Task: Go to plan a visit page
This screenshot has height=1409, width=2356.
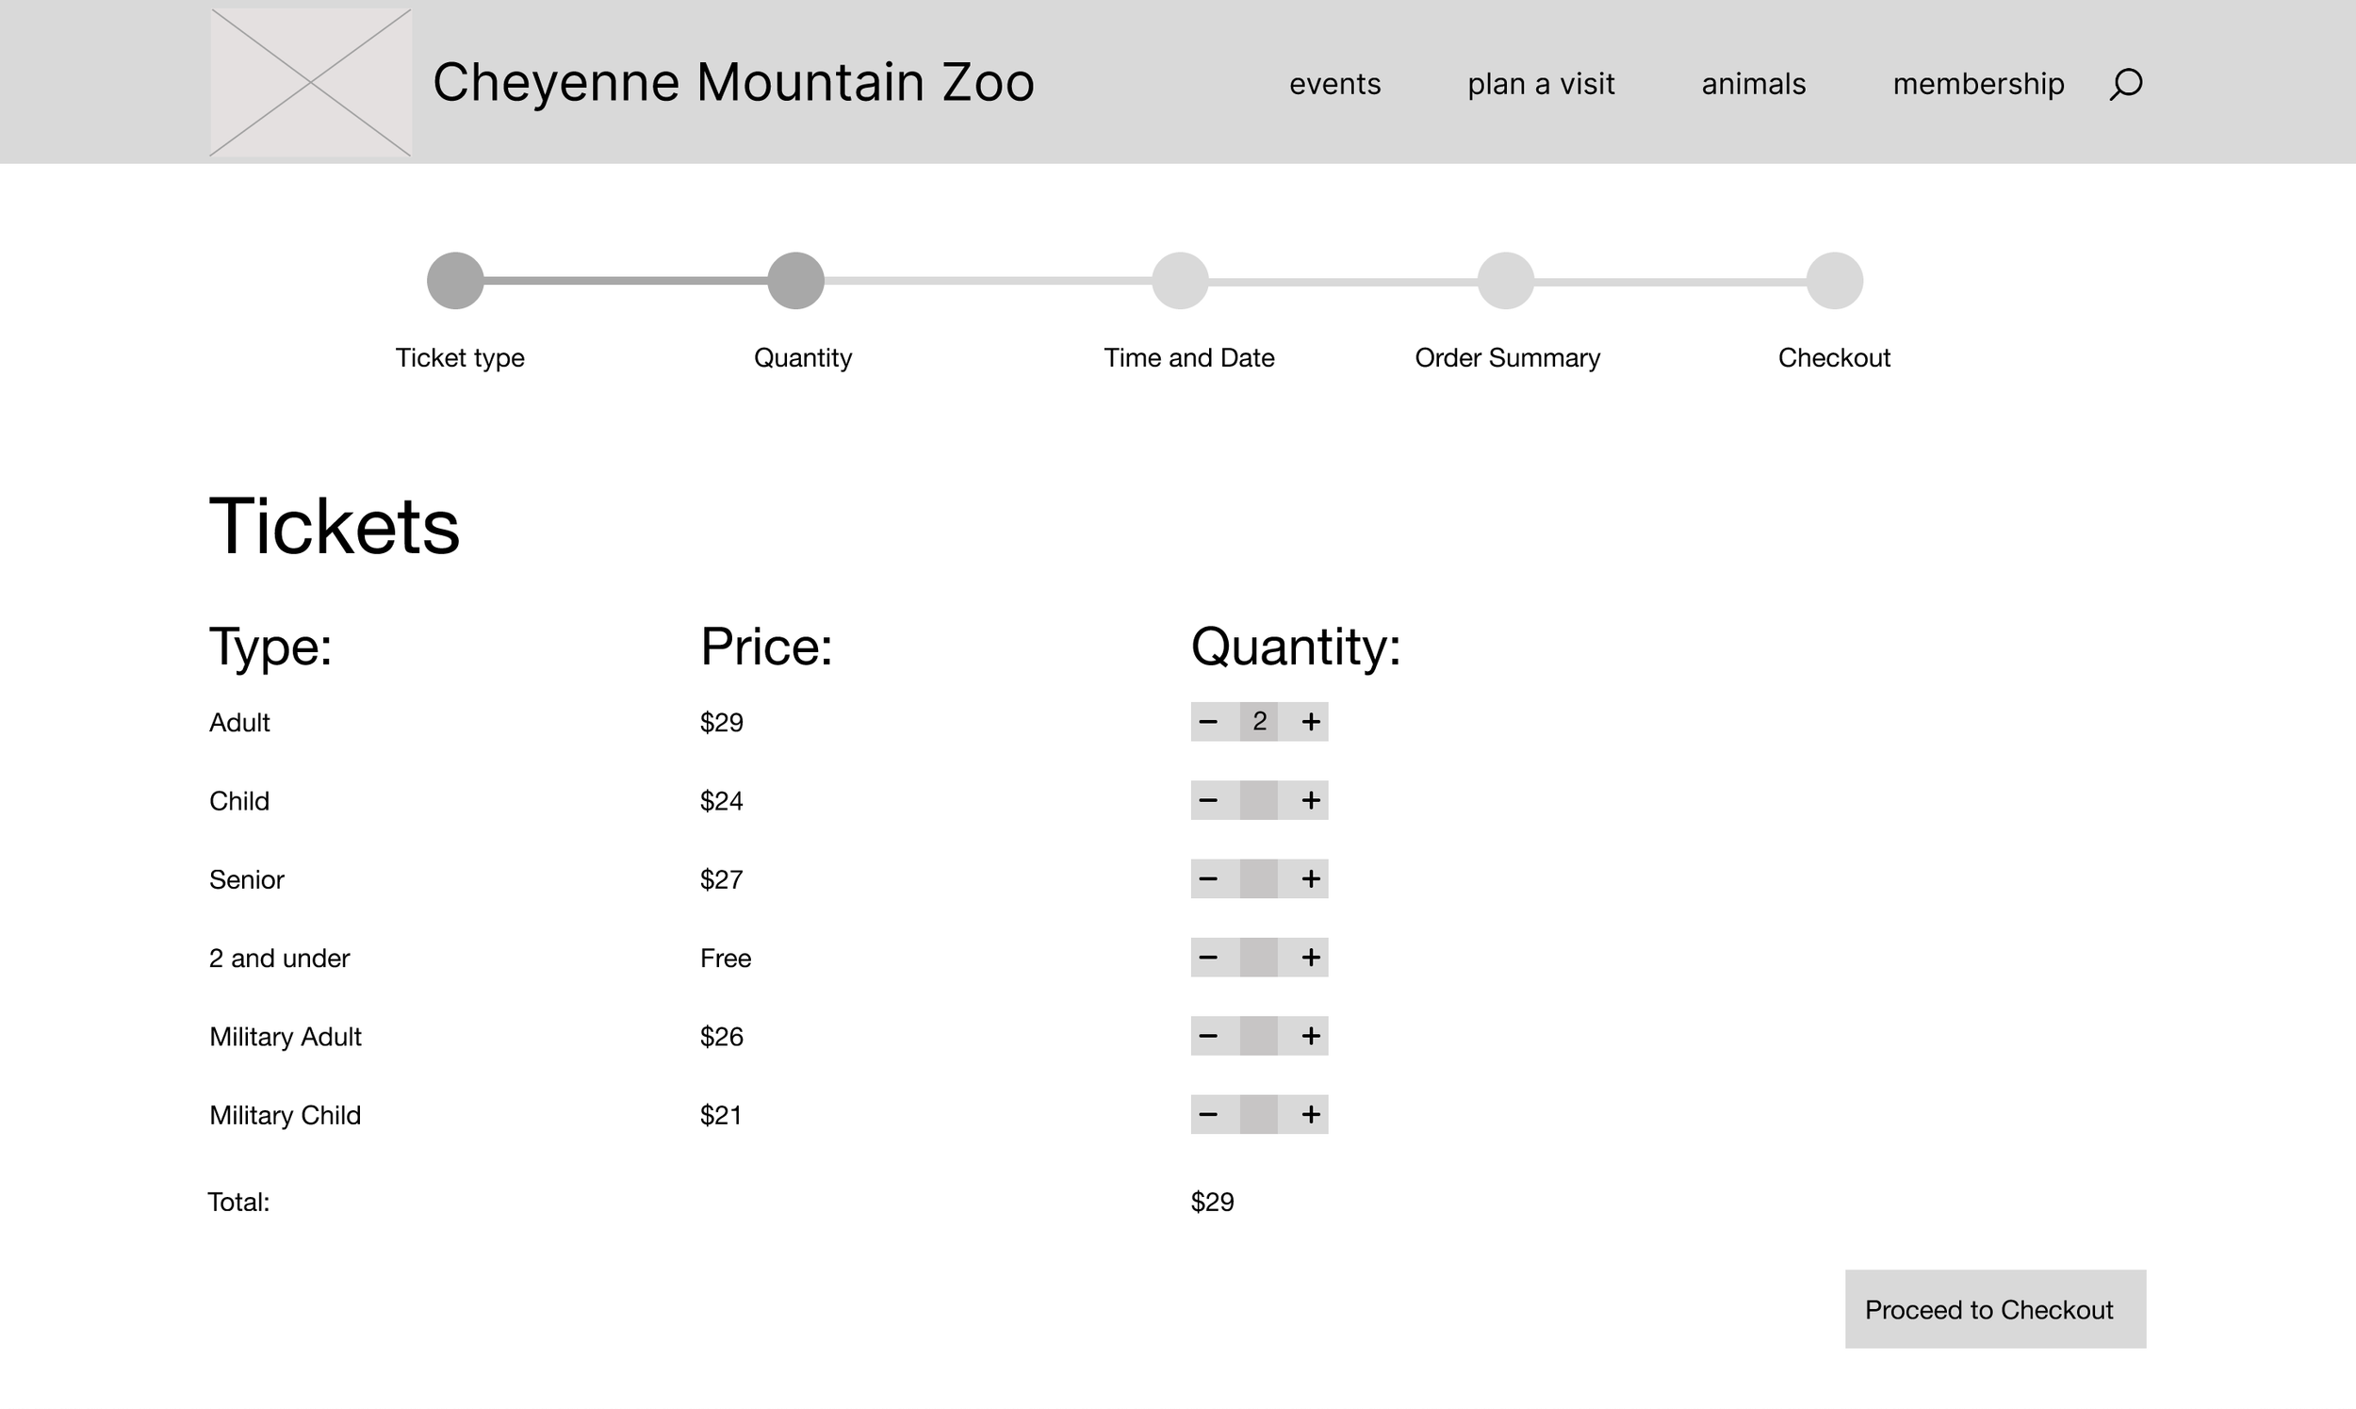Action: [x=1541, y=85]
